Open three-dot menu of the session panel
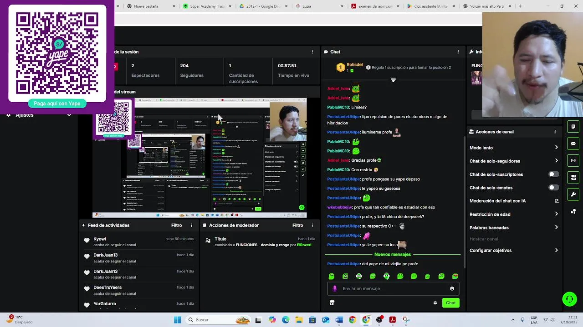583x327 pixels. tap(312, 52)
